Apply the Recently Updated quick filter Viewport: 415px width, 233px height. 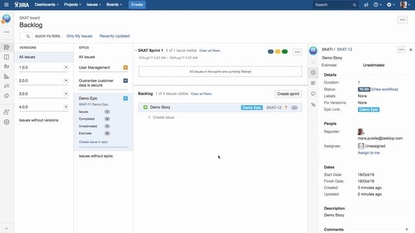point(115,36)
